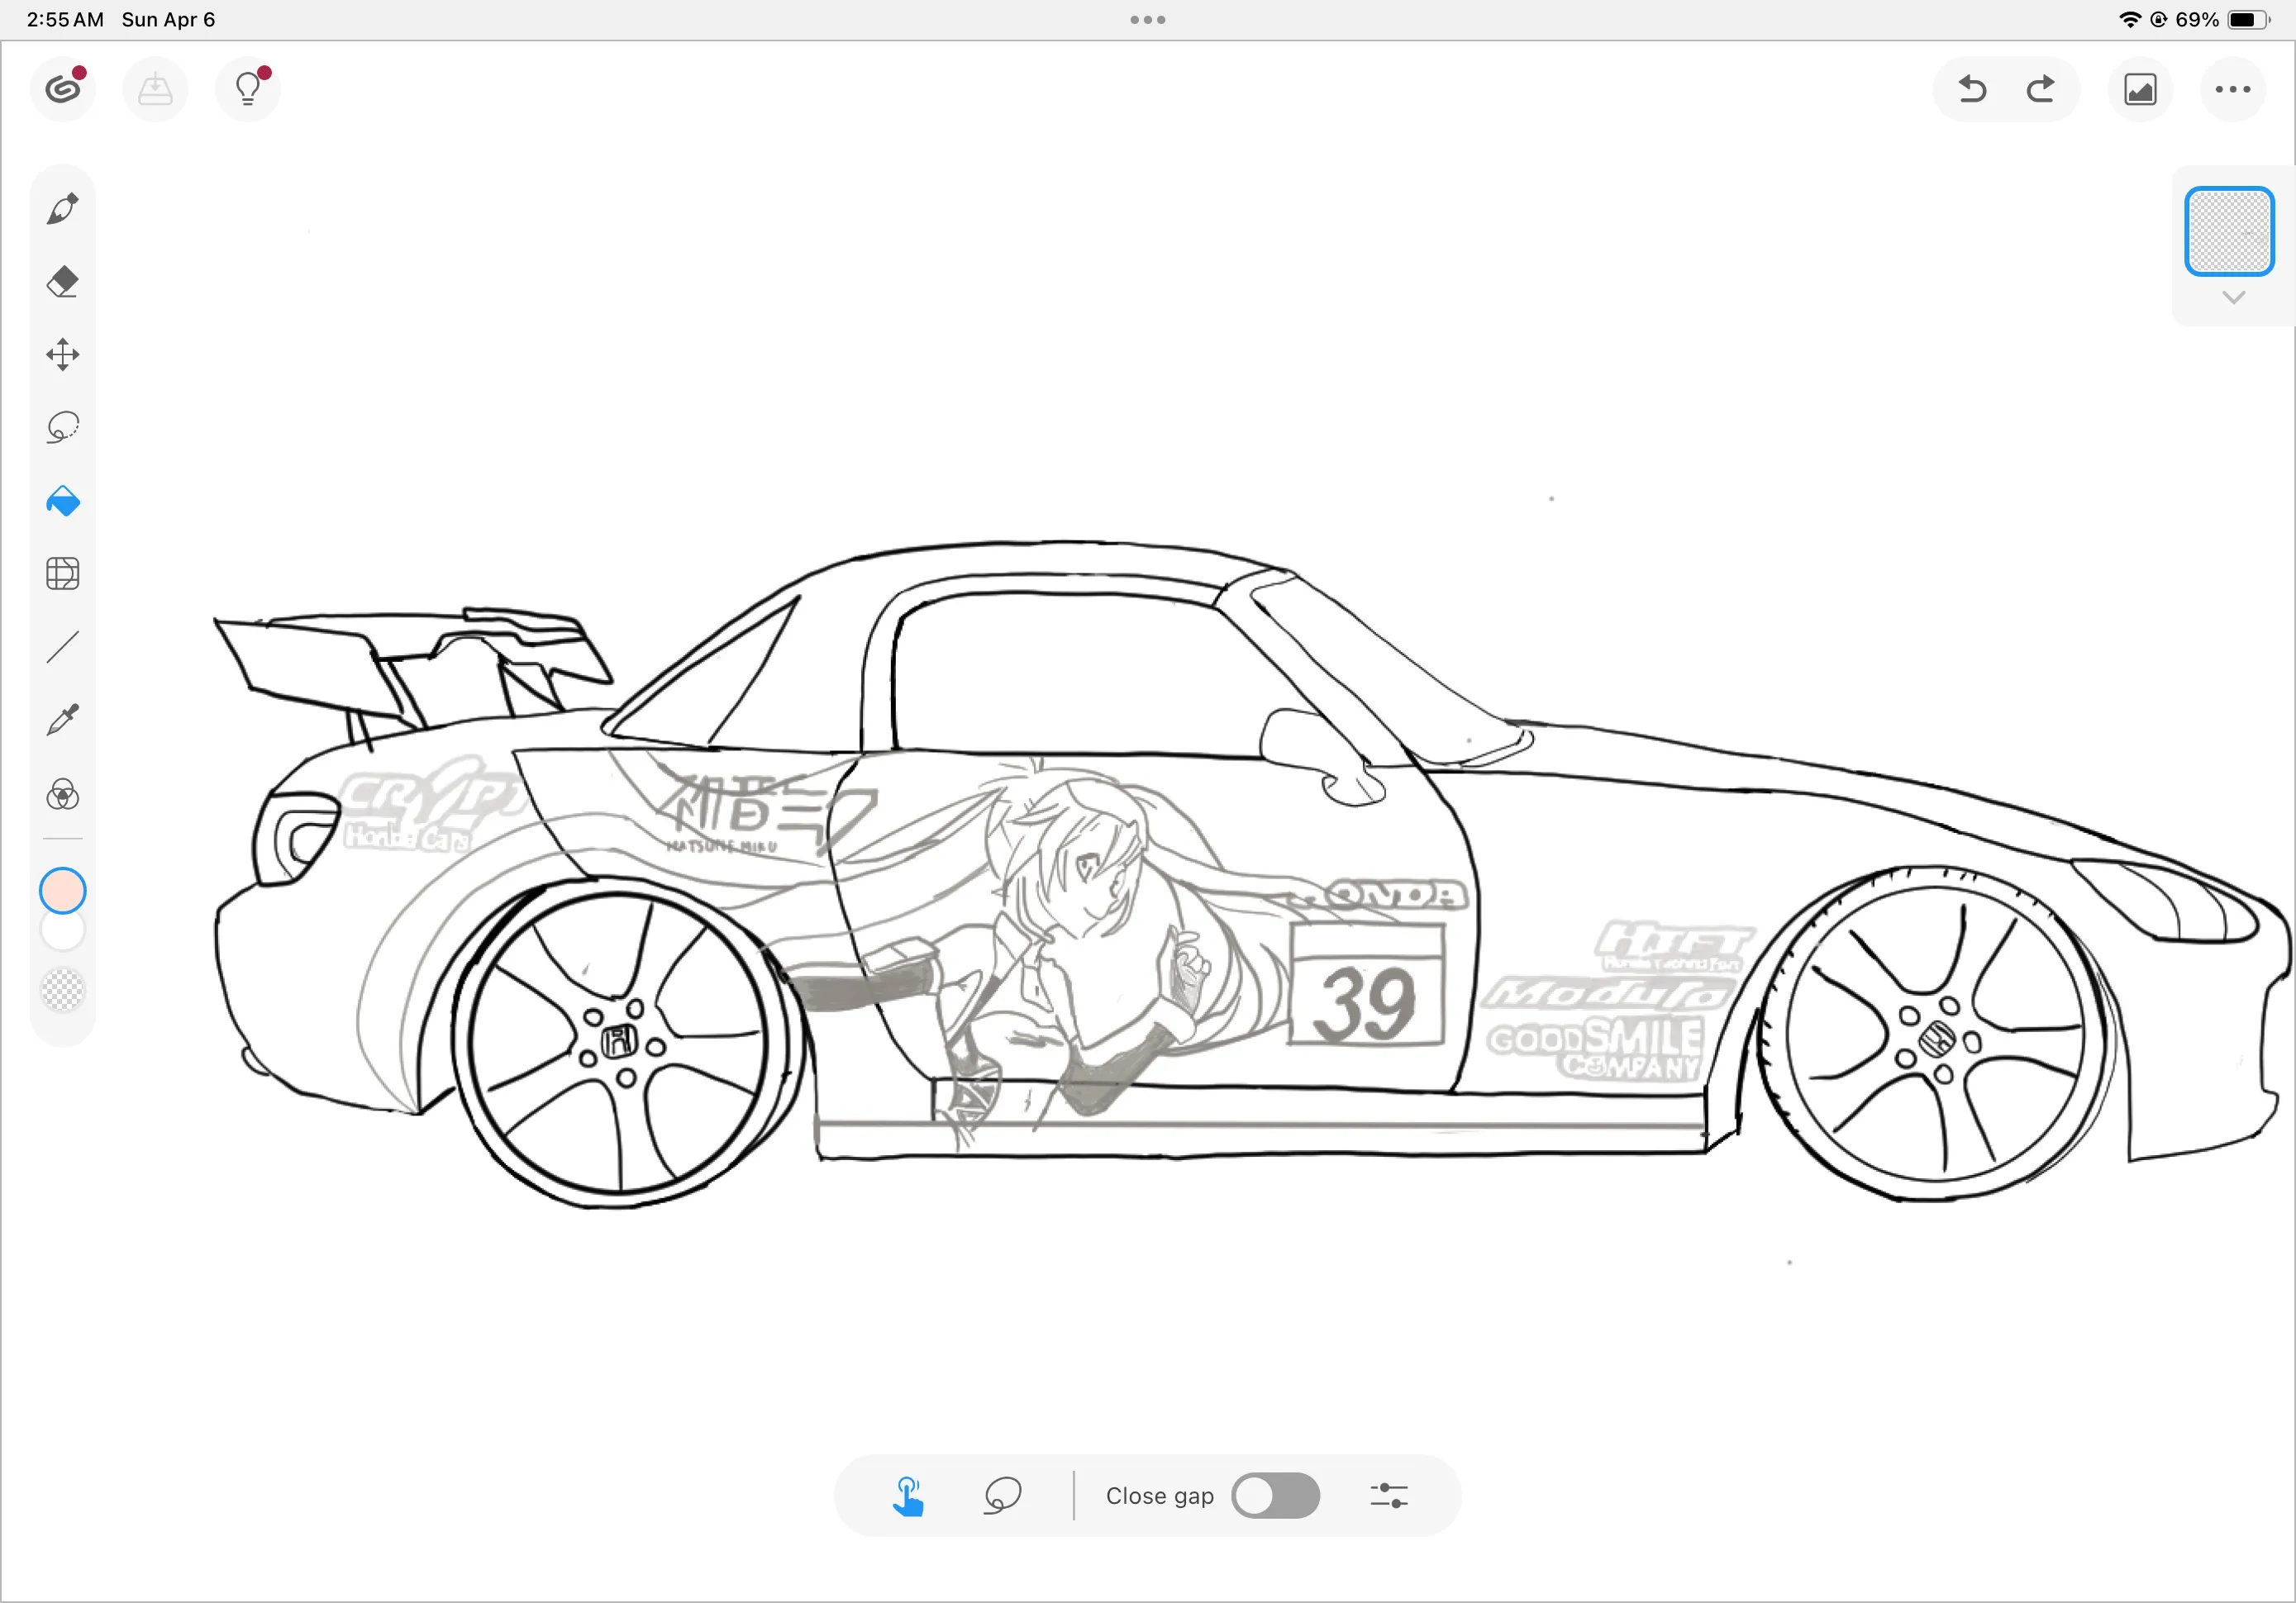Open the Creative Cloud home icon
This screenshot has width=2296, height=1603.
62,90
